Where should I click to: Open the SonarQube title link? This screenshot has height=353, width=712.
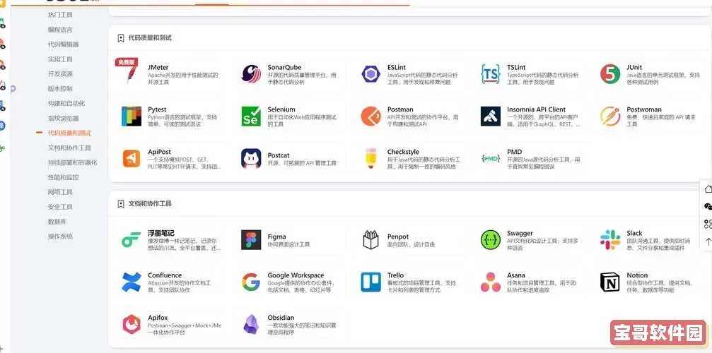click(284, 68)
